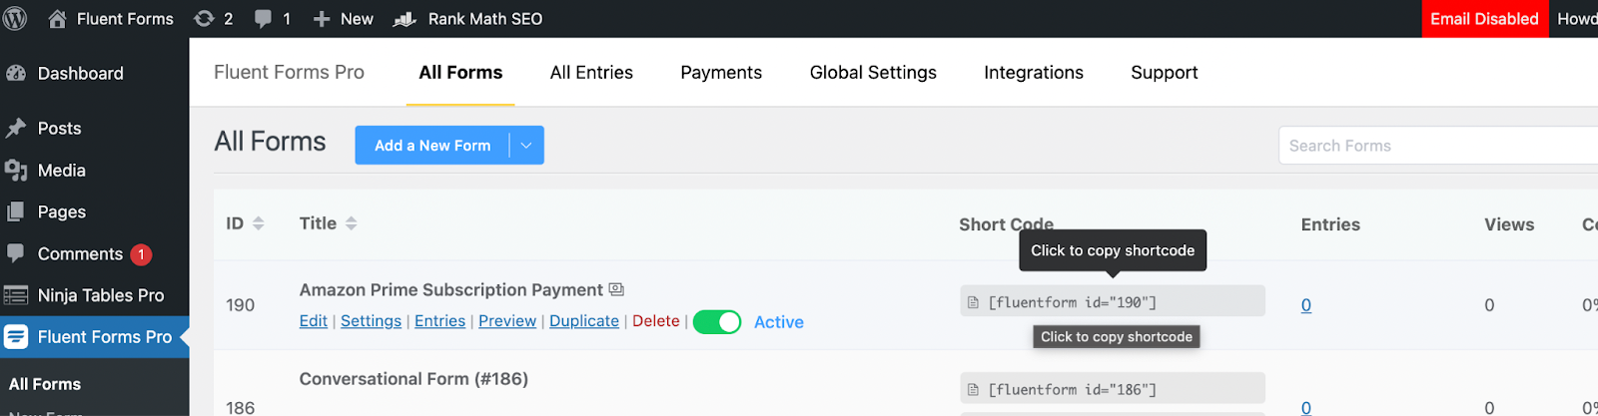Click the Email Disabled red notice

1484,19
